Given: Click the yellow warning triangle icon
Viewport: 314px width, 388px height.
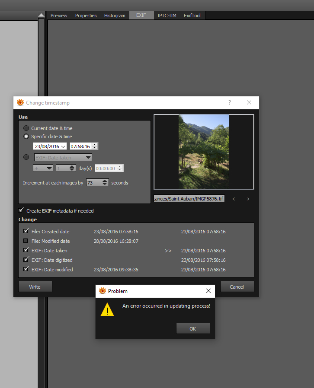Looking at the screenshot, I should pos(107,309).
